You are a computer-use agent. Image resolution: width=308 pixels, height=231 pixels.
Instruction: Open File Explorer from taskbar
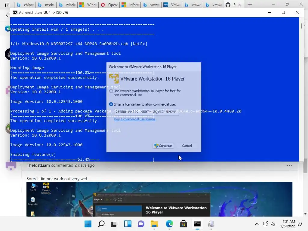coord(154,224)
